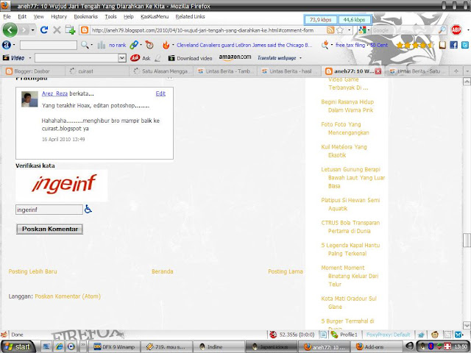Open the Tools menu

tap(110, 16)
